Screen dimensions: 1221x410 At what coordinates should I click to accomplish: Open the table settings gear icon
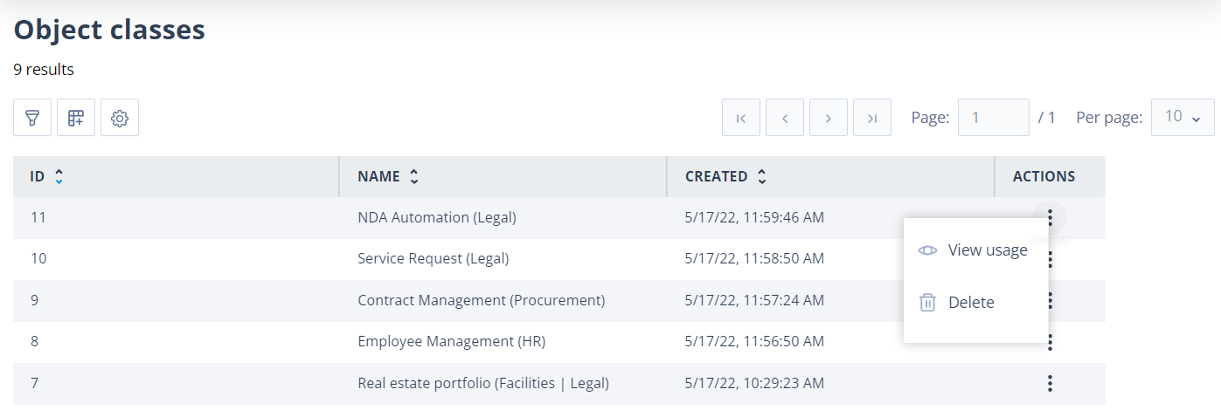120,118
